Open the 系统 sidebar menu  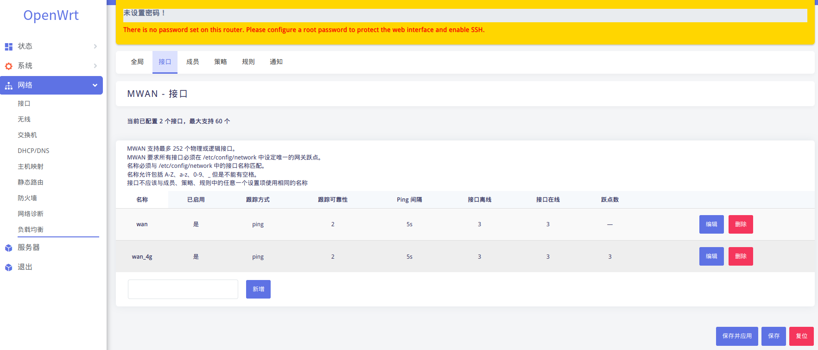click(x=51, y=66)
